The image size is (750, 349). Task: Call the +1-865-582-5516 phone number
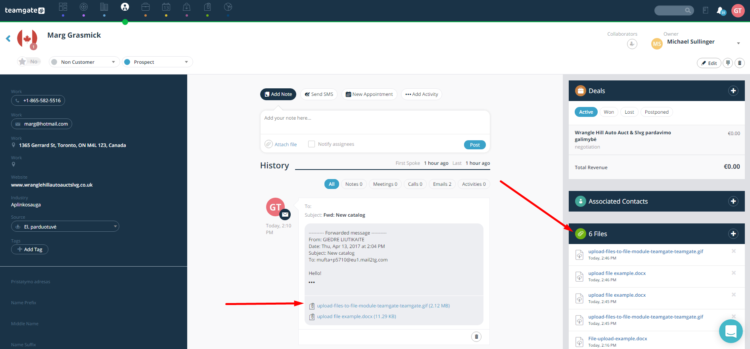coord(38,101)
